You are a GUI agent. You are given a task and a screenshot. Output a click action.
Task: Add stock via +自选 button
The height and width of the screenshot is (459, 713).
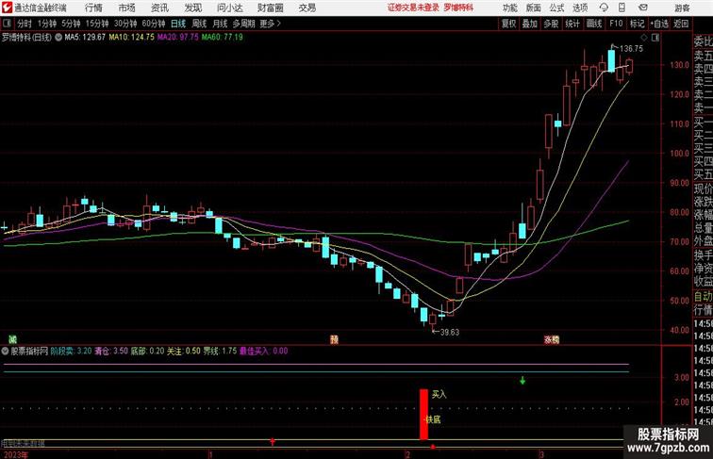click(659, 24)
